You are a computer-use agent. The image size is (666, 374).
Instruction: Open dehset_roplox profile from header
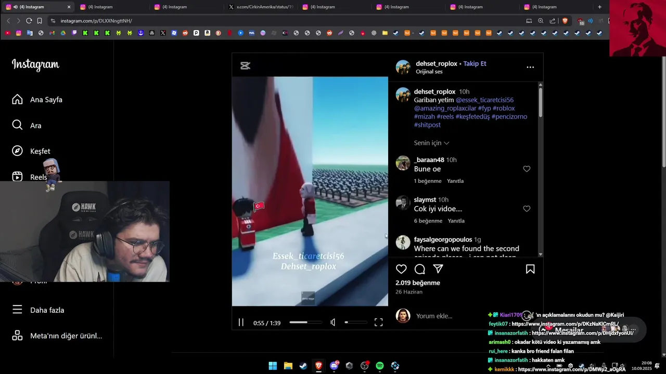[437, 63]
